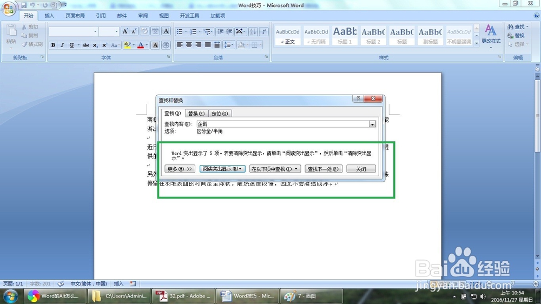Select Format Painter (格式刷)
This screenshot has width=541, height=304.
pos(32,44)
